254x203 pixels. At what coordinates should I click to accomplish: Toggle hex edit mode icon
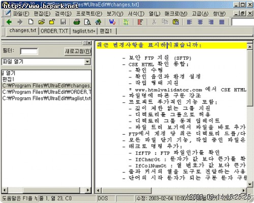pyautogui.click(x=126, y=22)
